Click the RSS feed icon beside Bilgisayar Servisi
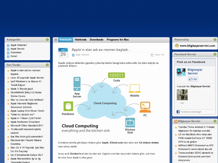 coord(176,121)
